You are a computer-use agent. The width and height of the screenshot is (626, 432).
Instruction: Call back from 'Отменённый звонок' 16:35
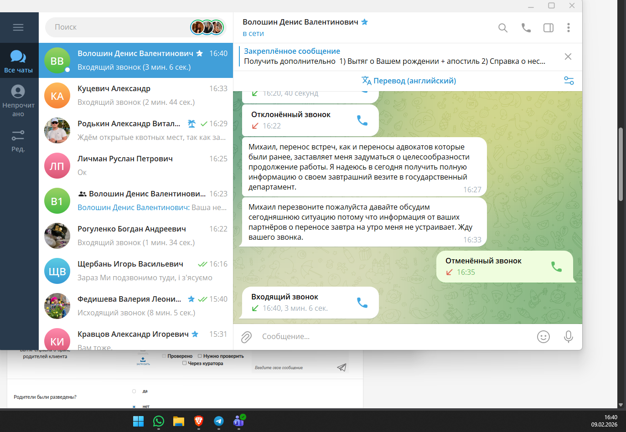tap(556, 267)
